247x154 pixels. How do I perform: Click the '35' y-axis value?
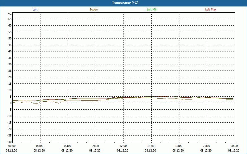10,58
